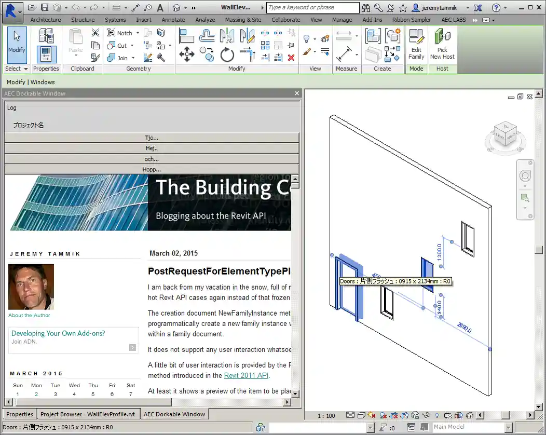The width and height of the screenshot is (546, 435).
Task: Open the Revit 2011 API link
Action: click(246, 375)
